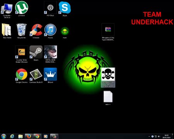Select the Counter-Strike Global Offensive shortcut
Viewport: 174px width, 139px height.
click(x=22, y=54)
